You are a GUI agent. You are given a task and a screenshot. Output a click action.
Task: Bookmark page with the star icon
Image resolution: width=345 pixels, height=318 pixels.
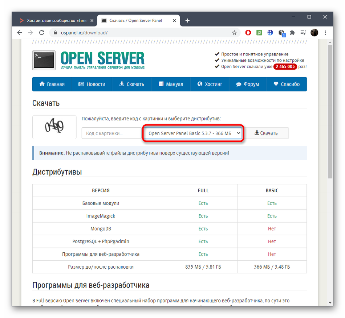(234, 33)
